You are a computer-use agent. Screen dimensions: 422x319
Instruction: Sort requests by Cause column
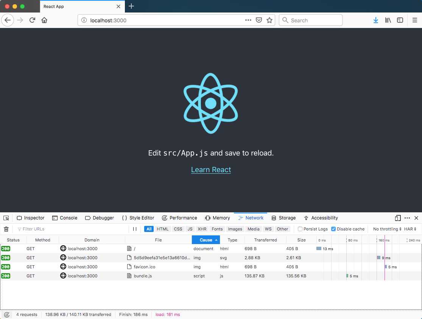tap(206, 240)
